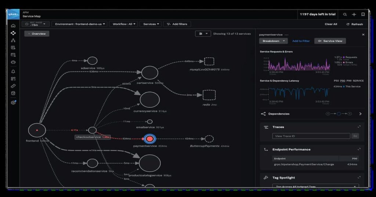Open the Workflow: All dropdown
The width and height of the screenshot is (376, 197).
click(x=124, y=24)
